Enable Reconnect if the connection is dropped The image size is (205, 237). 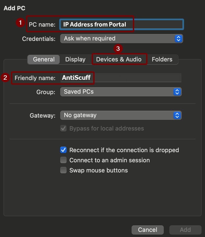[64, 150]
